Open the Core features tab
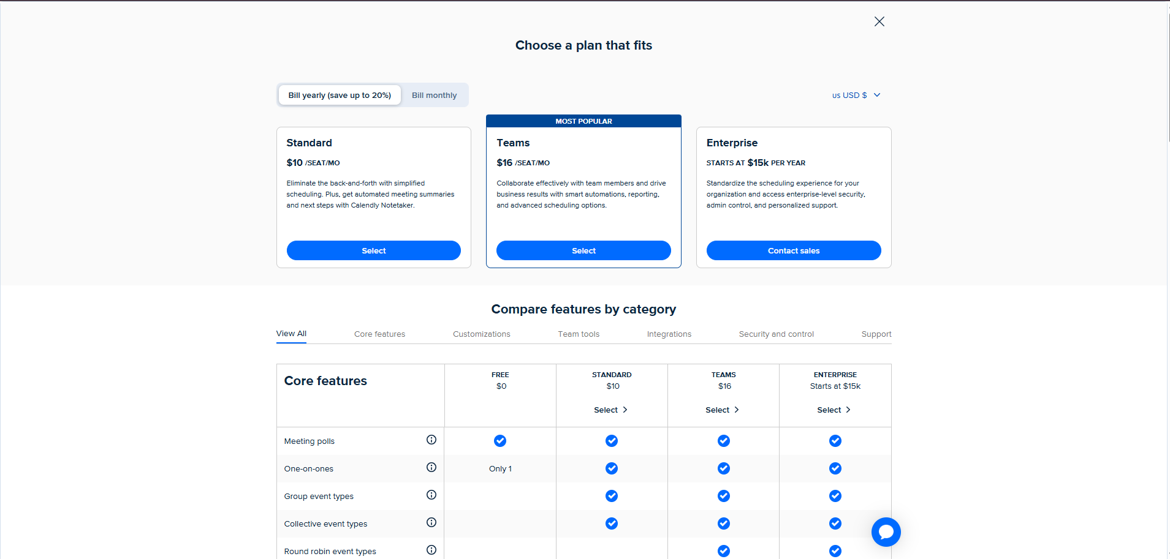Image resolution: width=1170 pixels, height=559 pixels. pyautogui.click(x=379, y=334)
